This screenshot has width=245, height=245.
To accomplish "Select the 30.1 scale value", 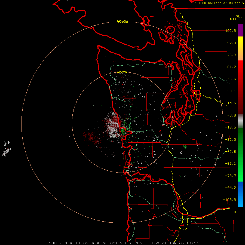I will click(232, 91).
